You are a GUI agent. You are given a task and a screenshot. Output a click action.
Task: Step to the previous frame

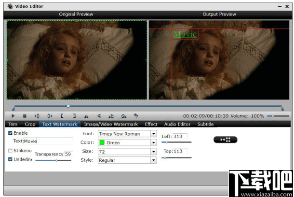click(x=37, y=116)
